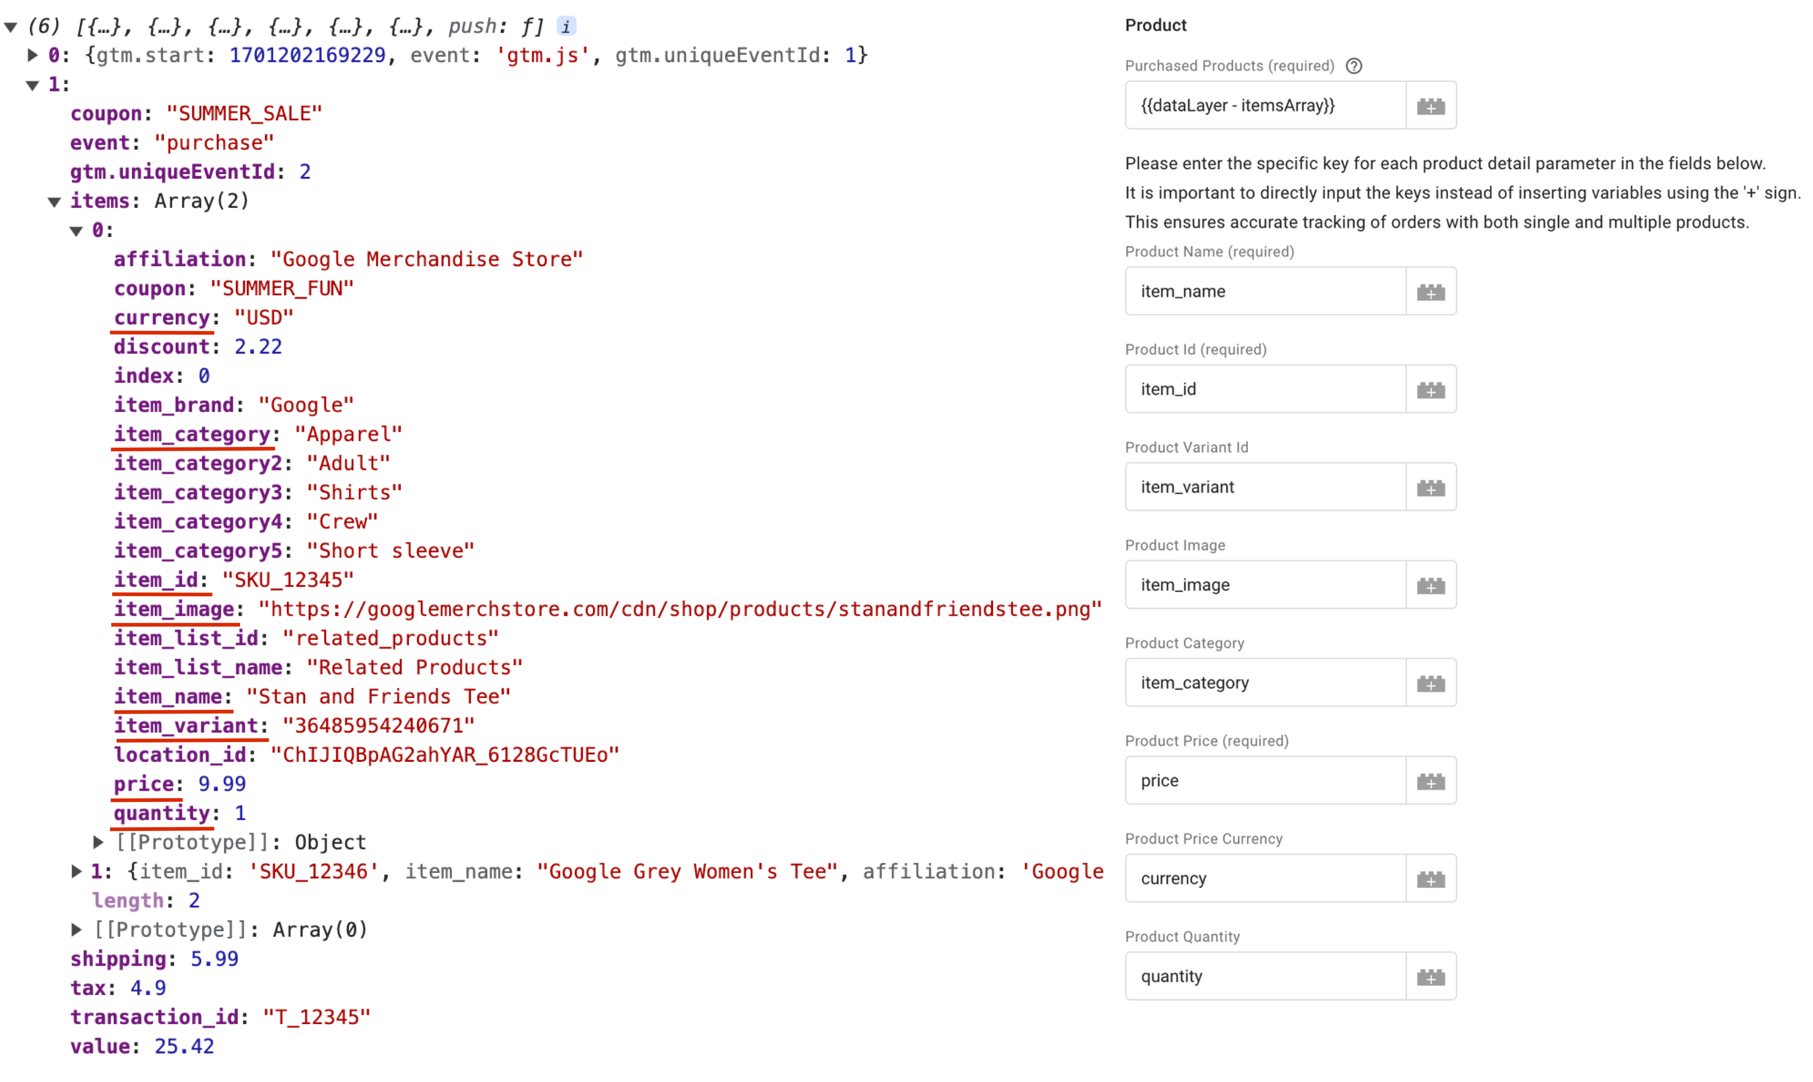Click the Product Name input containing item_name
Screen dimensions: 1813x1082
pos(1265,291)
